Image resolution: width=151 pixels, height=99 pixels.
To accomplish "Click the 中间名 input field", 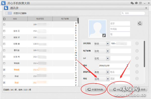I will pyautogui.click(x=120, y=29).
